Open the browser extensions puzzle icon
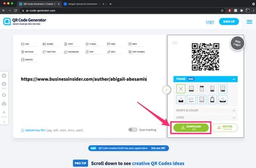This screenshot has height=168, width=256. click(x=241, y=11)
